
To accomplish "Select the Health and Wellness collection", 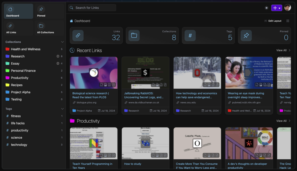I will [26, 49].
